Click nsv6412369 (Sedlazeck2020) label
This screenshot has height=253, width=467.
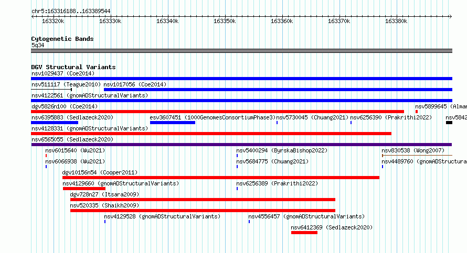(x=332, y=227)
